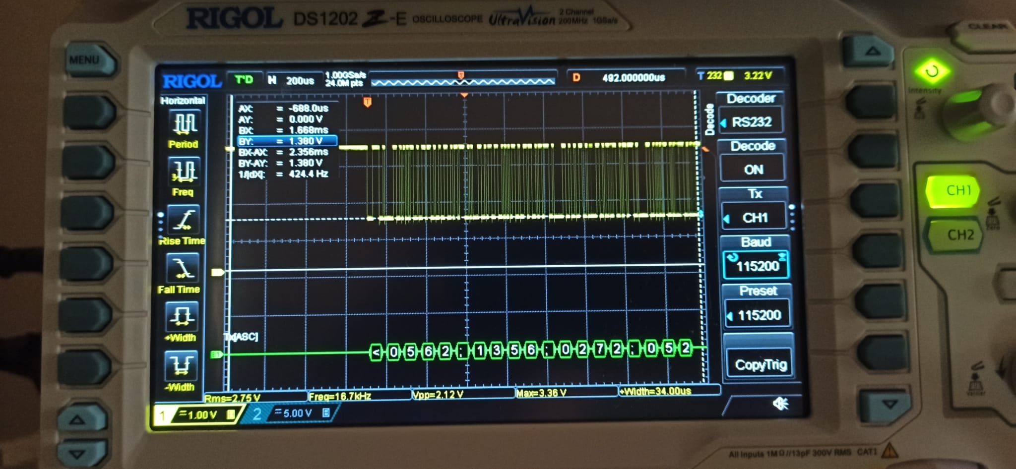Click the CopyTrig menu button
This screenshot has width=1016, height=469.
[x=761, y=365]
